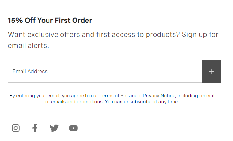Select the Twitter logo in the social row
The width and height of the screenshot is (233, 141).
[x=54, y=128]
